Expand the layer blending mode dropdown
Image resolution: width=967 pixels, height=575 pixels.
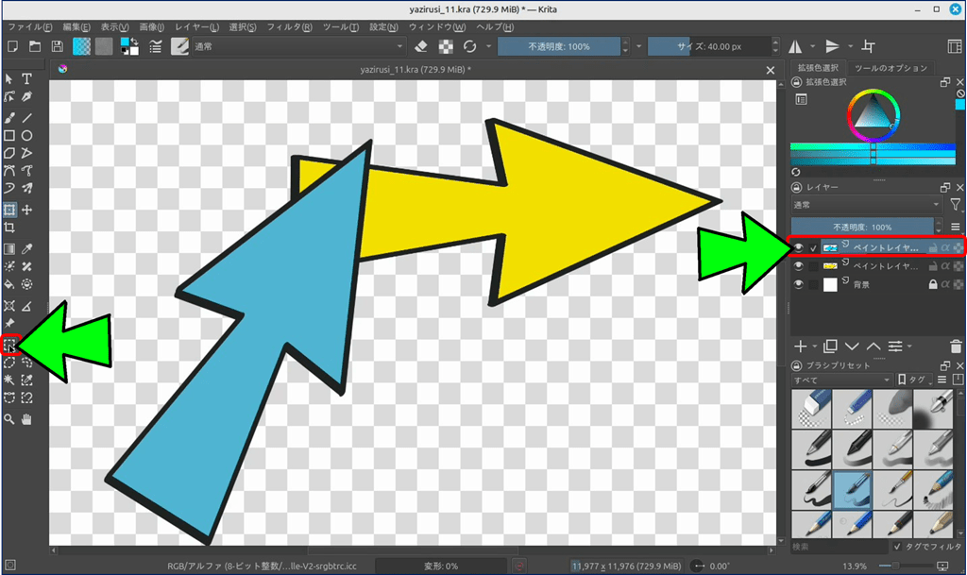866,205
